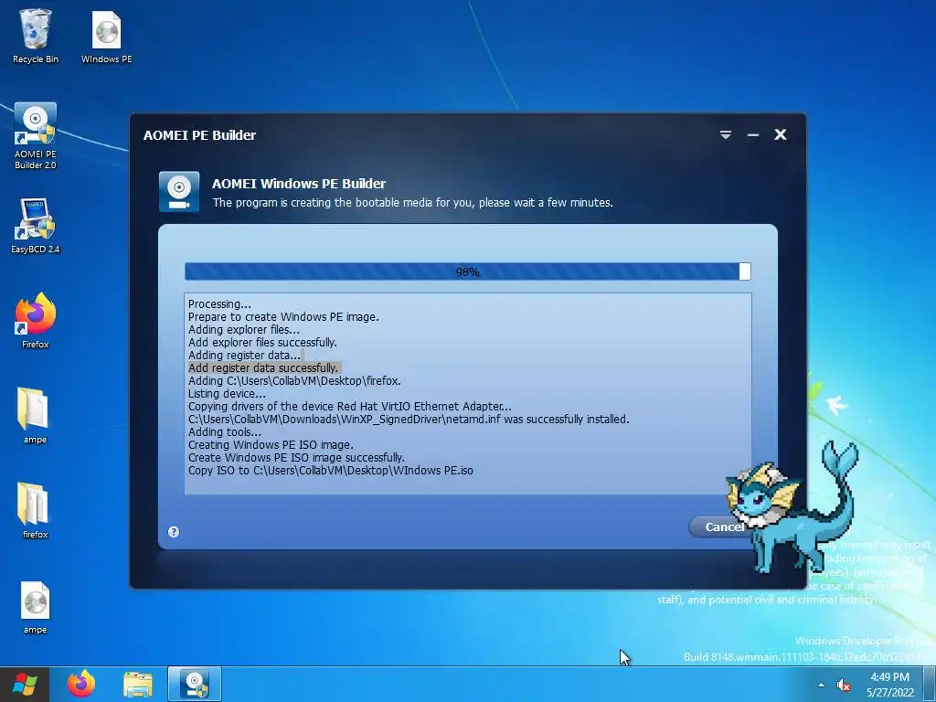Click the 'Listing device...' log line
Viewport: 936px width, 702px height.
227,393
